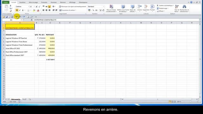Toggle Italic (I) formatting
The height and width of the screenshot is (114, 203).
(20, 10)
